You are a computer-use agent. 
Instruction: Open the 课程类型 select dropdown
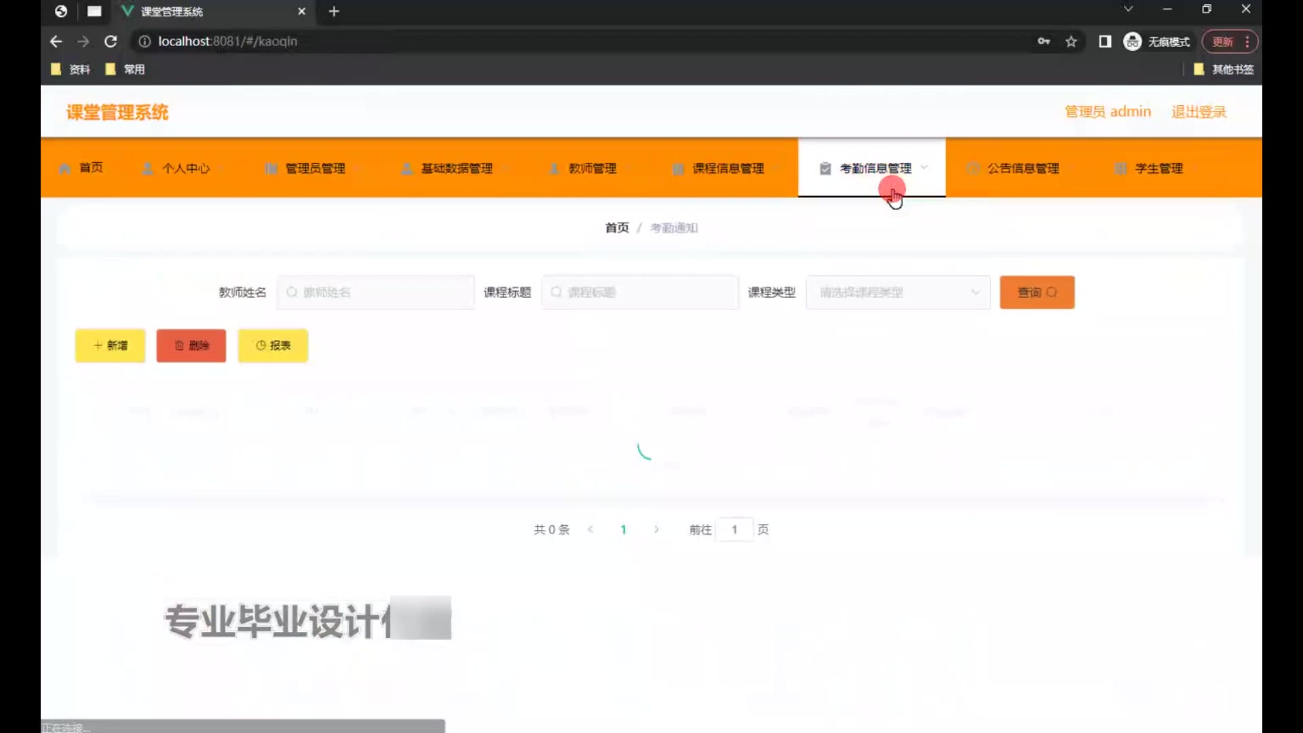(897, 293)
